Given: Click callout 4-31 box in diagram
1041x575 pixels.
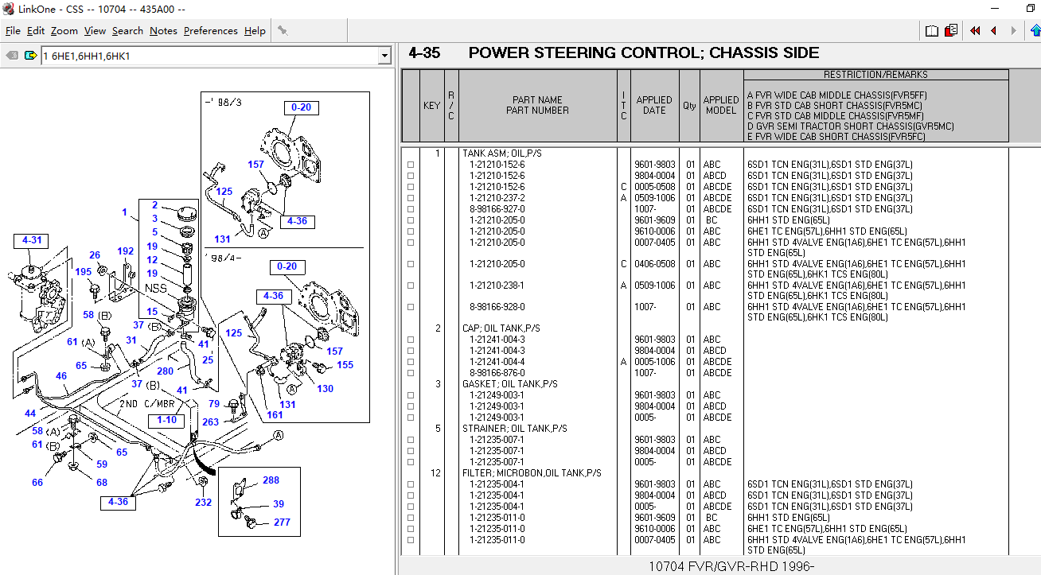Looking at the screenshot, I should pos(32,240).
